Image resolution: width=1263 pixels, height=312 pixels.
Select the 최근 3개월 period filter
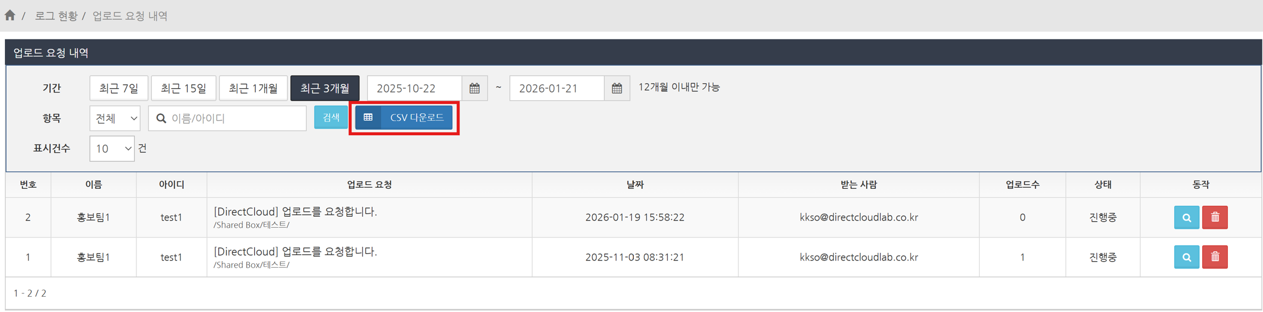[x=325, y=88]
